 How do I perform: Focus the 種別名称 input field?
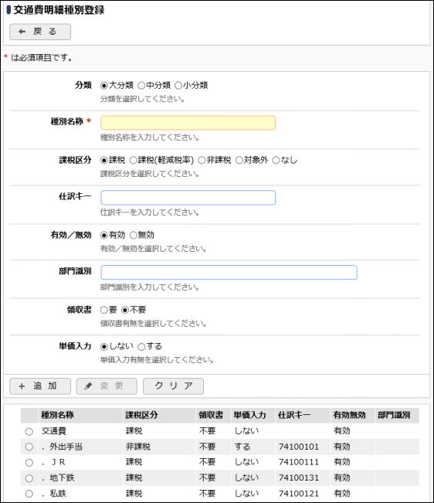(x=188, y=123)
